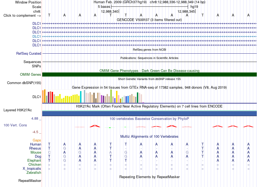Open '100 vertebrates Basewise Conservation by PhyloP' title
The height and width of the screenshot is (187, 257).
[149, 119]
